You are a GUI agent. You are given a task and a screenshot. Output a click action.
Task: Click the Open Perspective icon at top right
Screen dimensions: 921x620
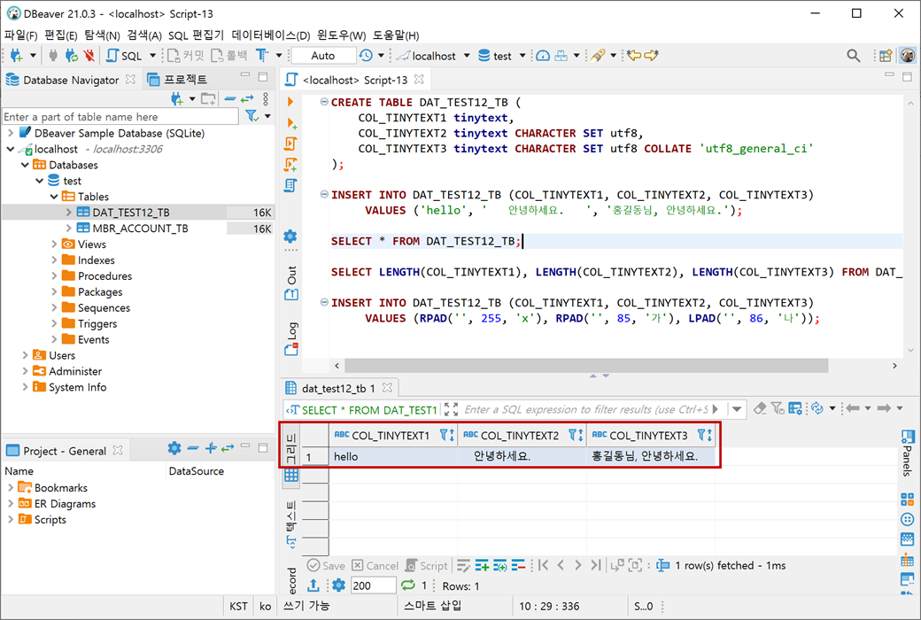(886, 56)
